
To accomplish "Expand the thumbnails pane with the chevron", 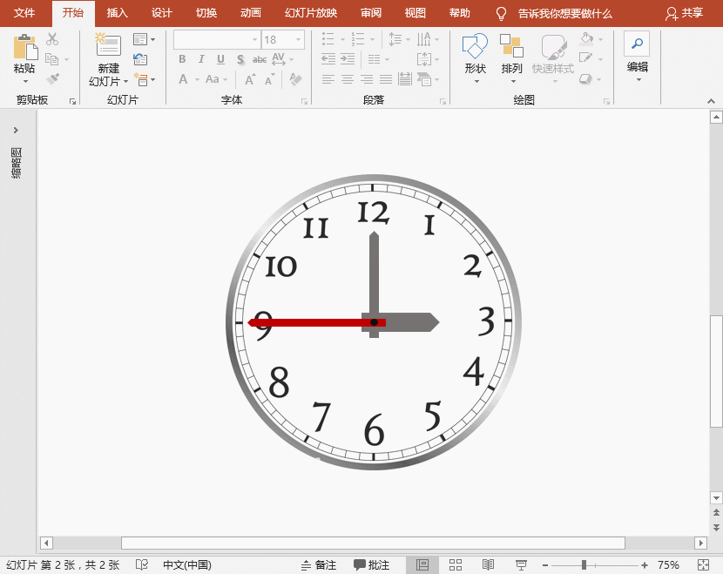I will pos(16,131).
